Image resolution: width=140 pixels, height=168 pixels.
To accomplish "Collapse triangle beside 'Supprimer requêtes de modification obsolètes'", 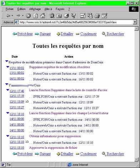I will point(7,67).
